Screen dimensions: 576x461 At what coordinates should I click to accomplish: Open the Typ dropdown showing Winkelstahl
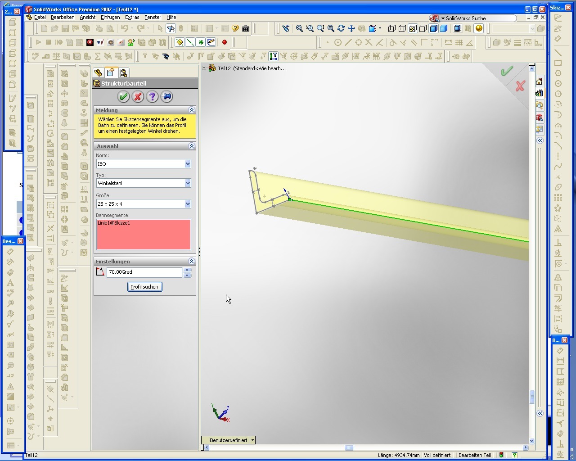click(x=188, y=183)
